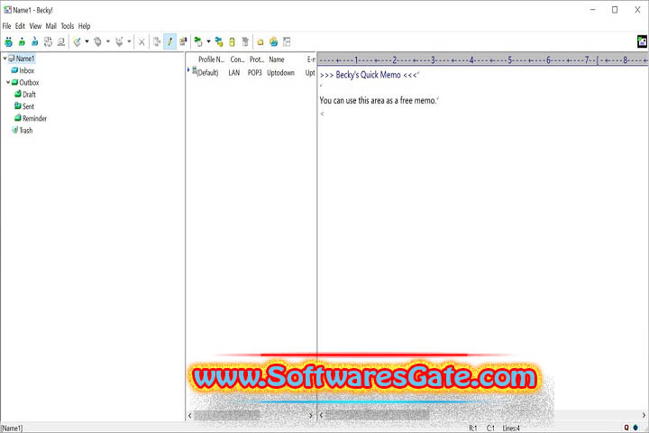The height and width of the screenshot is (433, 649).
Task: Select the Inbox folder
Action: pyautogui.click(x=26, y=70)
